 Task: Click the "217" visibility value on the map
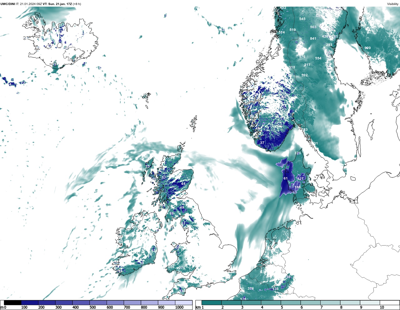click(x=307, y=65)
